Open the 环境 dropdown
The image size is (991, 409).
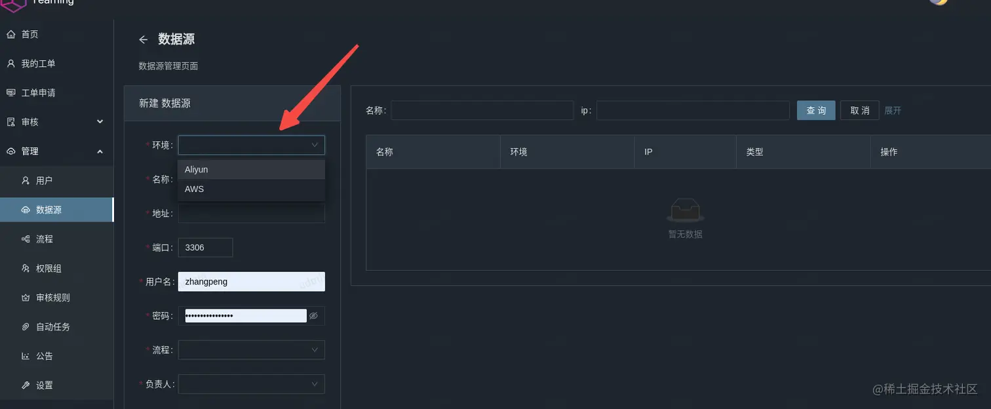252,145
